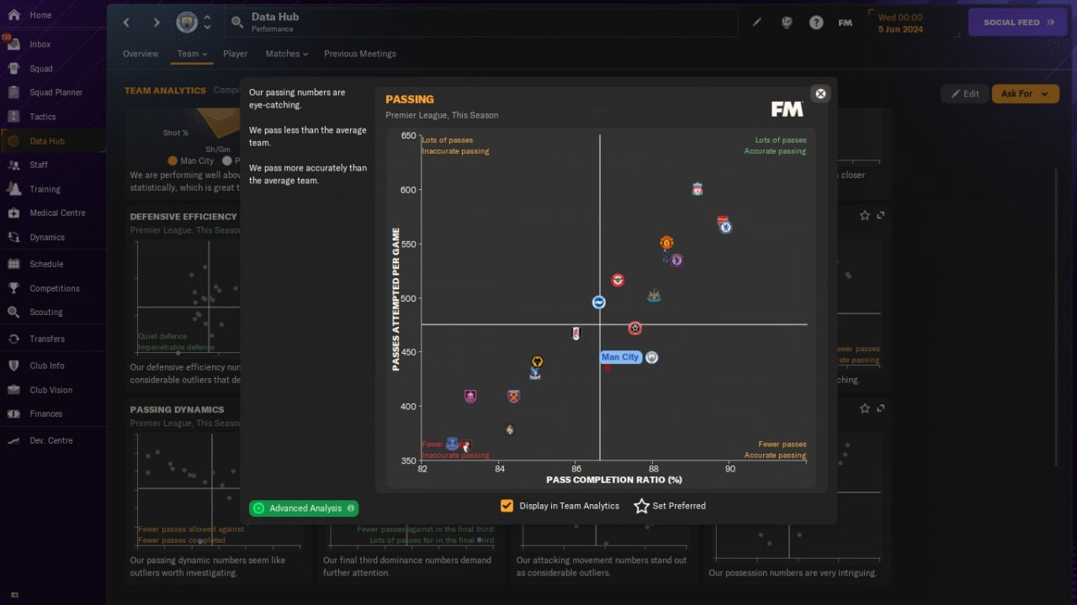This screenshot has width=1077, height=605.
Task: Open the Staff sidebar icon
Action: [13, 165]
